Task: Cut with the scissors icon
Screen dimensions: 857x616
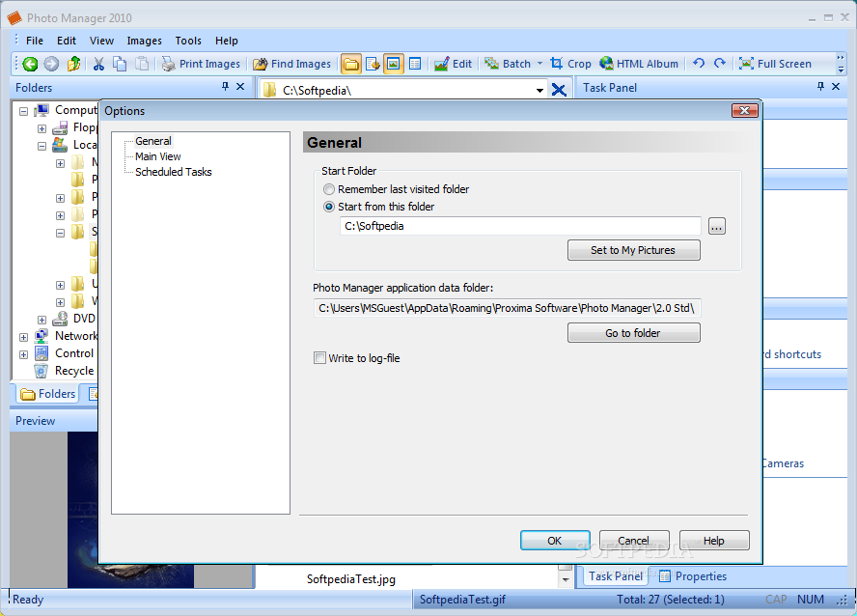Action: pyautogui.click(x=99, y=64)
